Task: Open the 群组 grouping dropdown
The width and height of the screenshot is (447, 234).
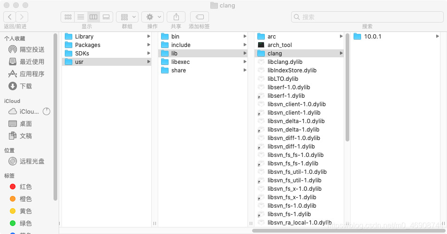Action: pos(127,17)
